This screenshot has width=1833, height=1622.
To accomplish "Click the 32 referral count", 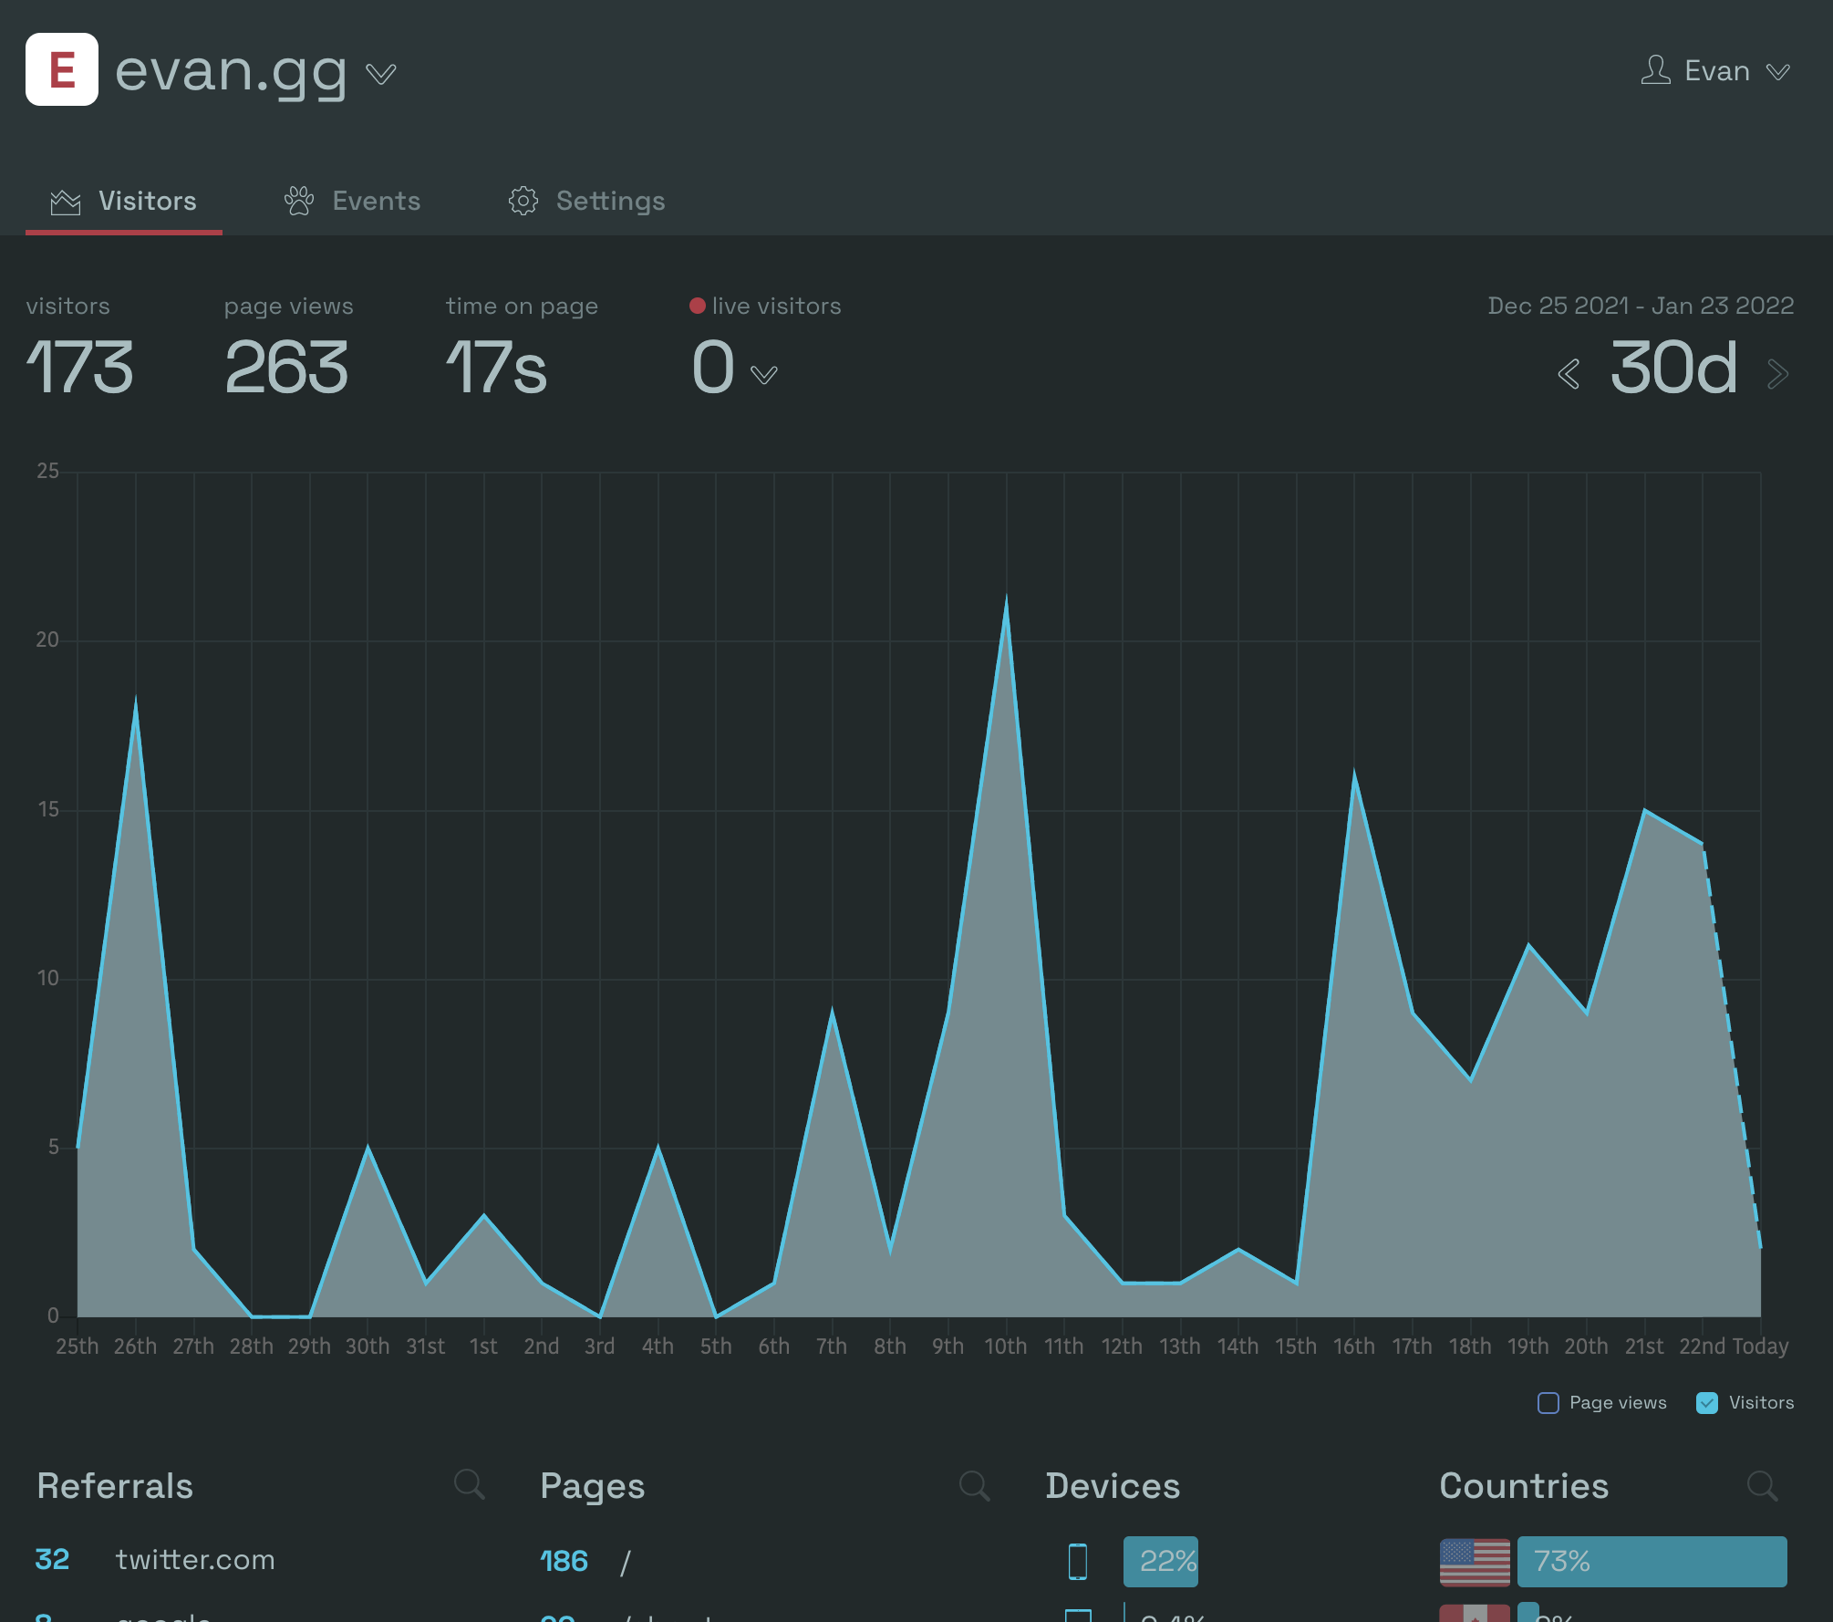I will click(52, 1560).
